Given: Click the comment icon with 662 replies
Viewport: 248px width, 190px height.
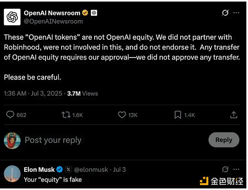Looking at the screenshot, I should click(x=11, y=115).
